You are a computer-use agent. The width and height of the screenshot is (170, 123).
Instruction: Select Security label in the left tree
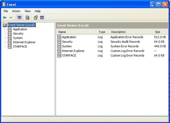point(18,34)
